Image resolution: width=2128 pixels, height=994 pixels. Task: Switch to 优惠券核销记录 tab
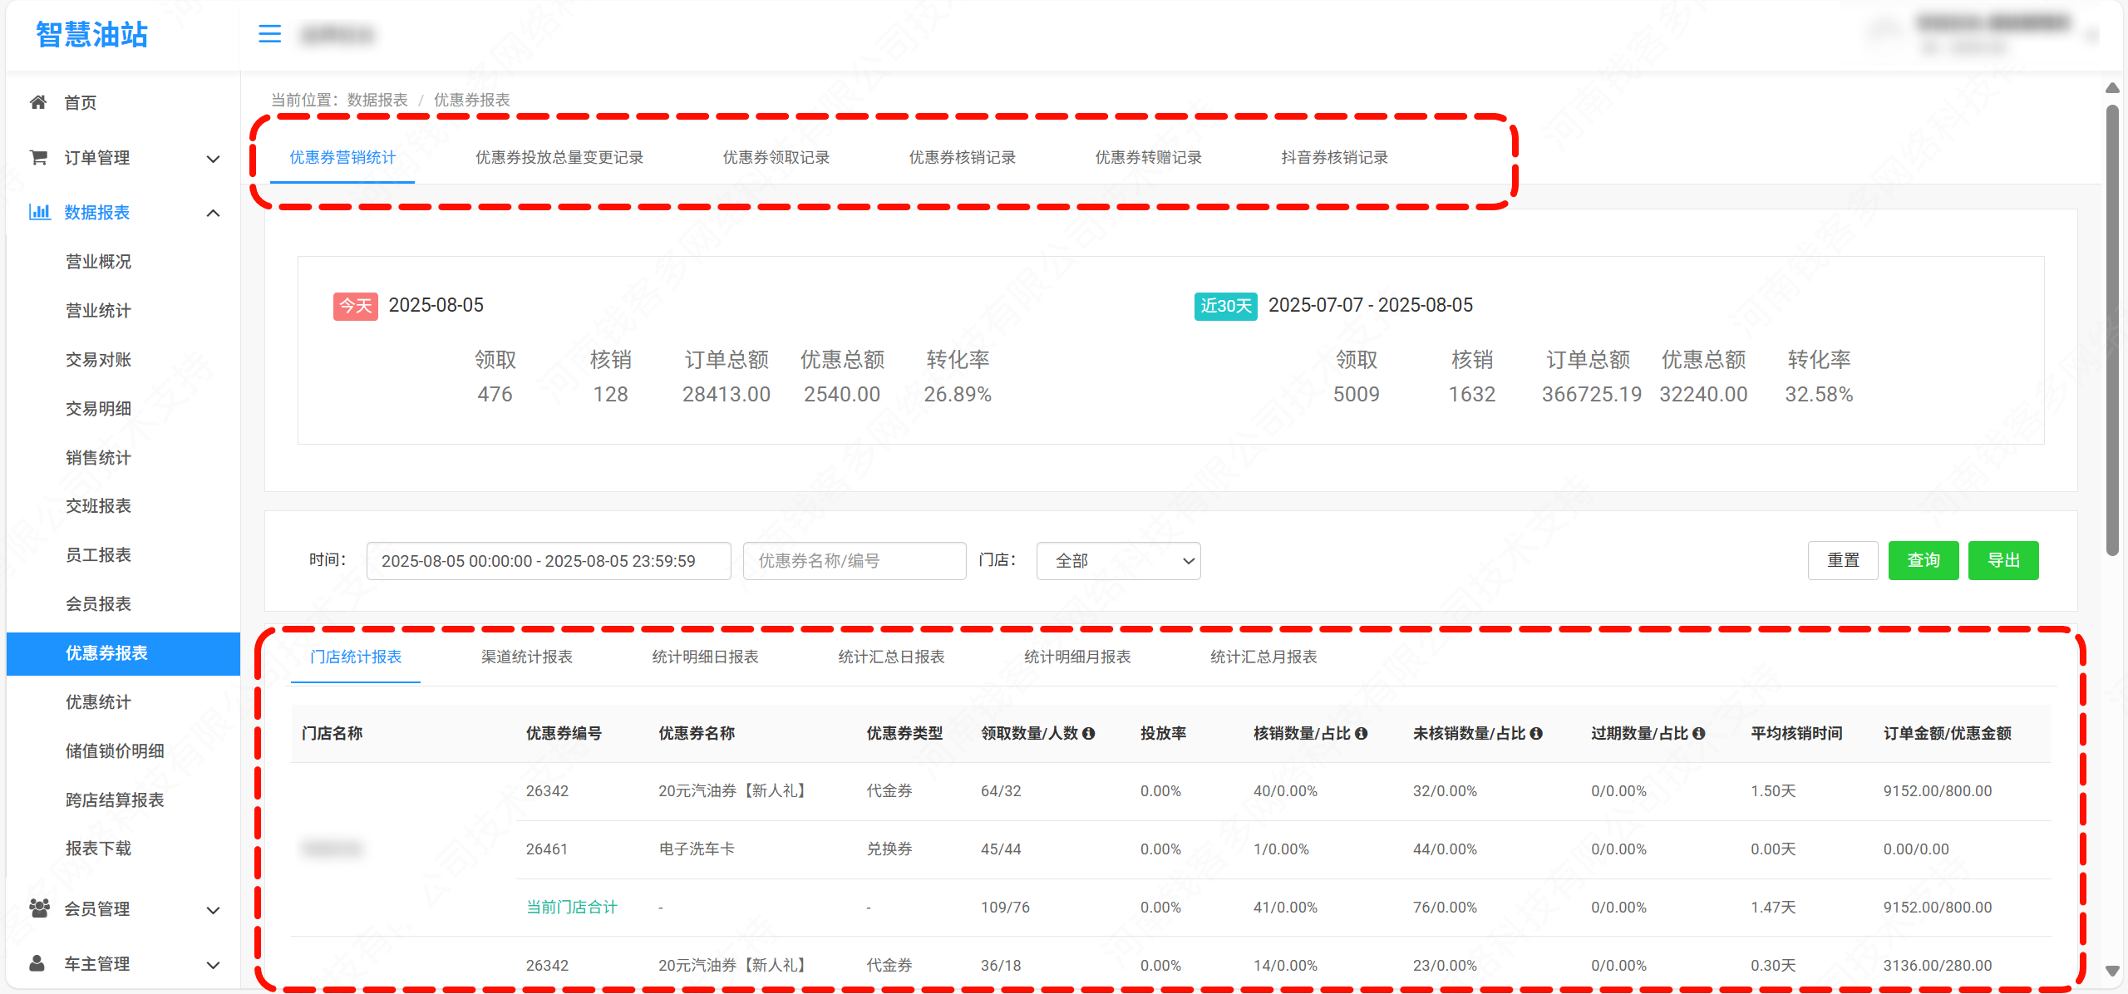(x=962, y=157)
